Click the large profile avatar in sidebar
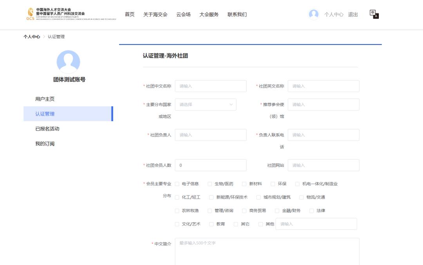Screen dimensions: 423x265 tap(68, 62)
